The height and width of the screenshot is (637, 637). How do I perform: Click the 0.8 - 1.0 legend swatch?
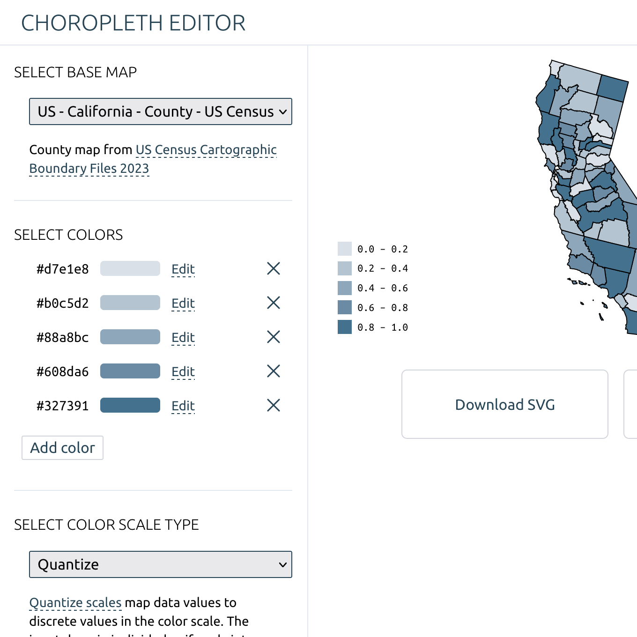(344, 326)
